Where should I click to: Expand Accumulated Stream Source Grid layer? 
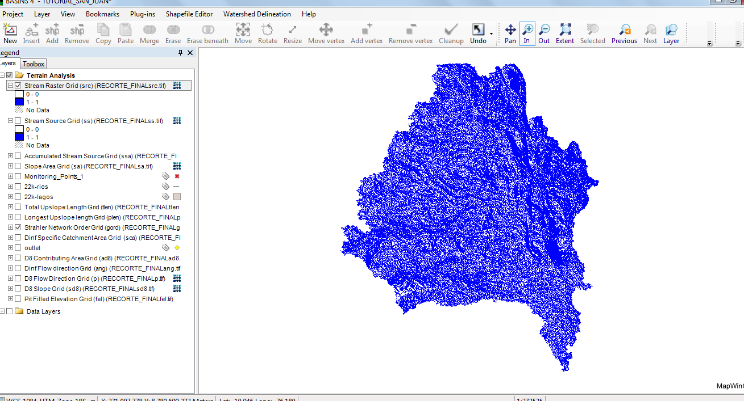pos(10,156)
